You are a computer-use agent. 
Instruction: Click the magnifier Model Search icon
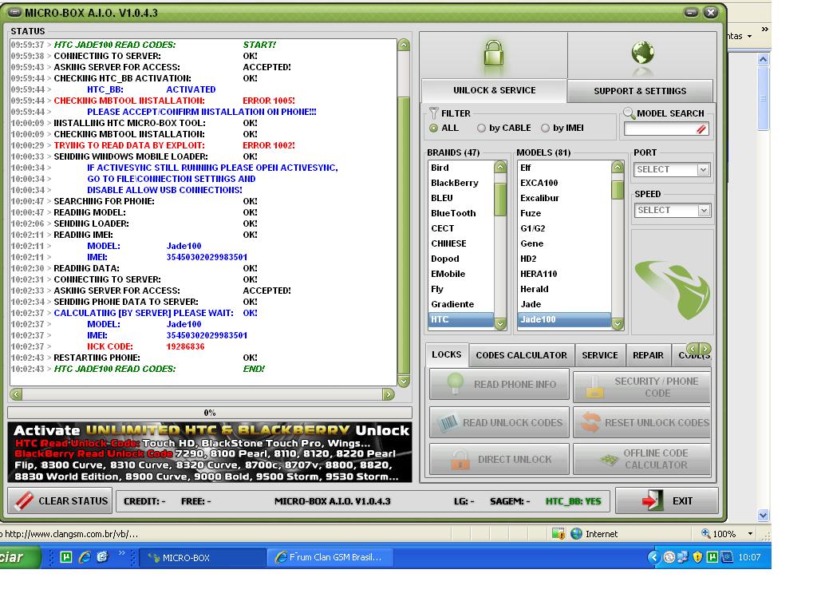point(629,113)
